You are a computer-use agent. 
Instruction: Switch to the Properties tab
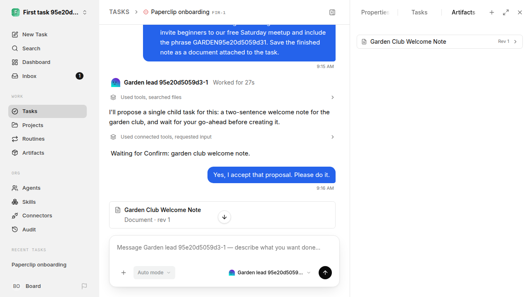(375, 12)
